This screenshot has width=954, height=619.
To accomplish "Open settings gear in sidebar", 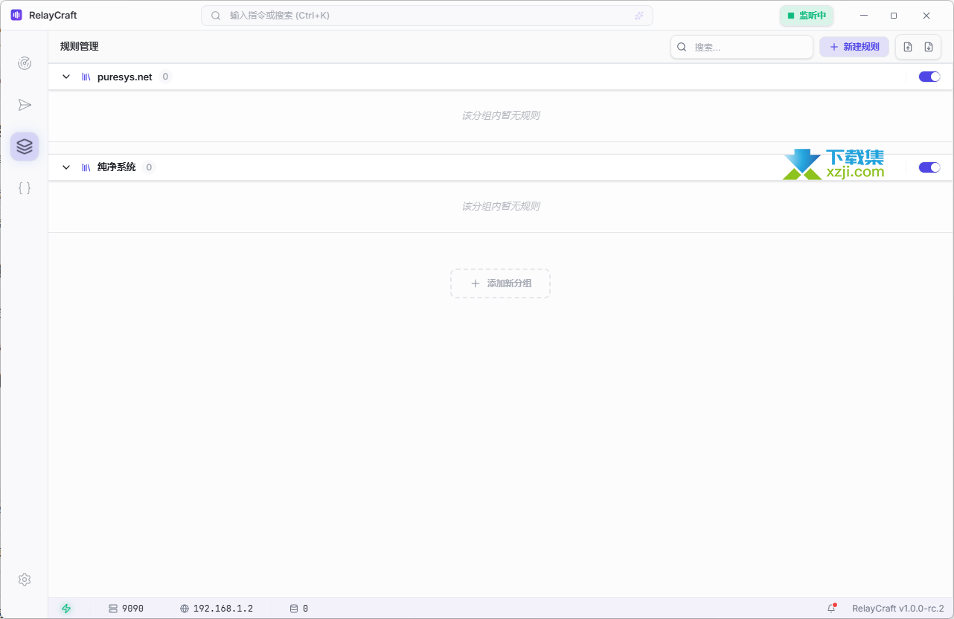I will pyautogui.click(x=25, y=580).
